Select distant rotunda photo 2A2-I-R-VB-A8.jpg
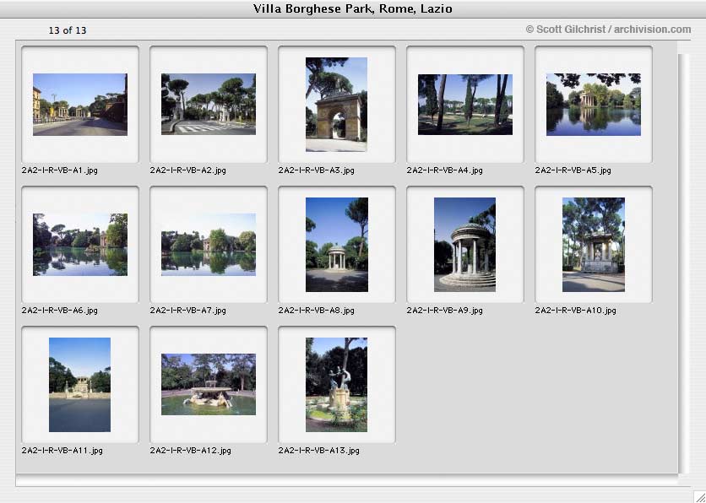 pyautogui.click(x=337, y=244)
